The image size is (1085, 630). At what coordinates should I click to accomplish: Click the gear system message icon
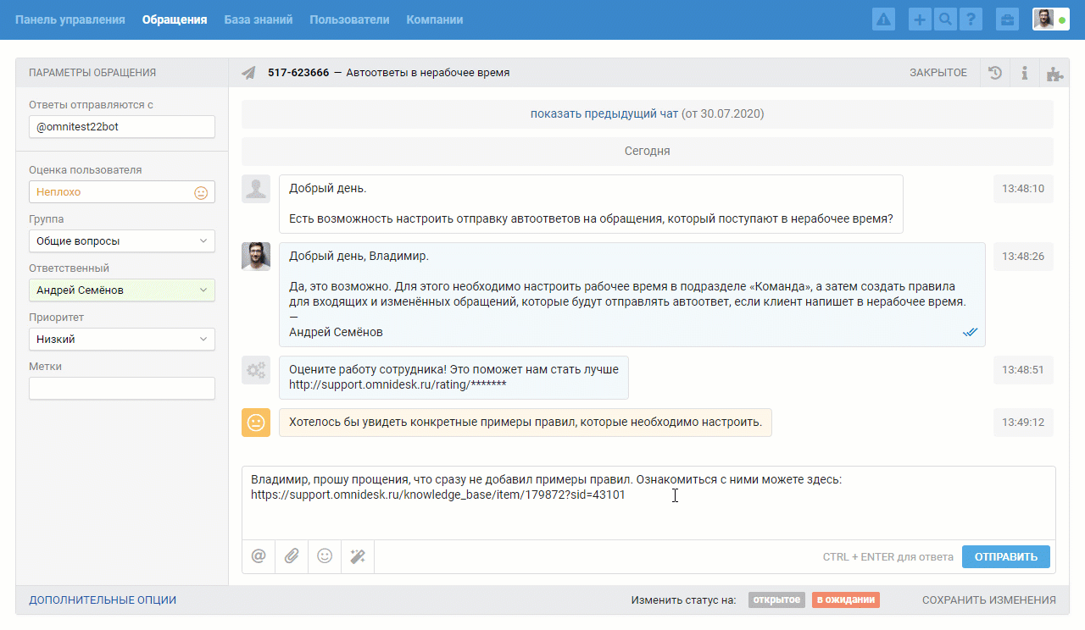(x=256, y=370)
